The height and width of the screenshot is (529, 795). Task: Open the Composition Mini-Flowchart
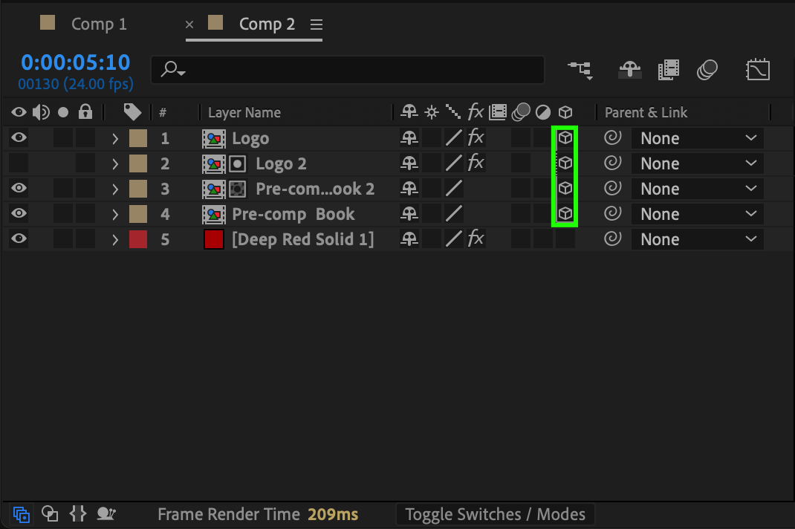580,70
